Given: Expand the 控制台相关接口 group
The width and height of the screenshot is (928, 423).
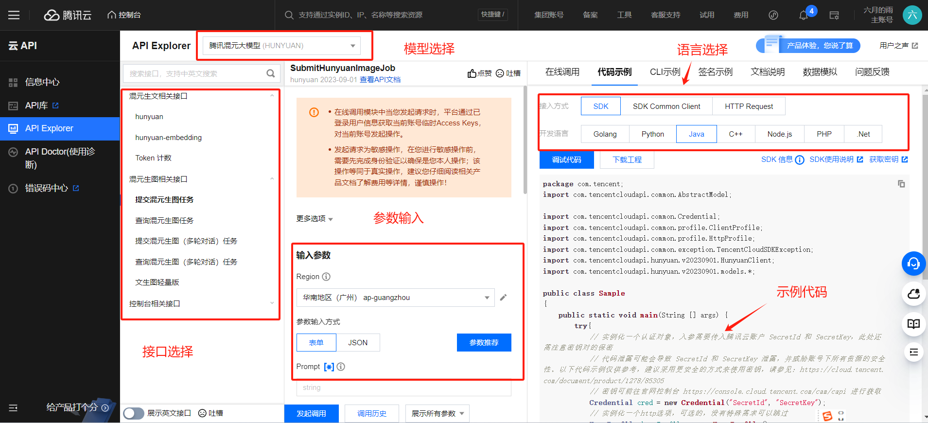Looking at the screenshot, I should tap(272, 303).
